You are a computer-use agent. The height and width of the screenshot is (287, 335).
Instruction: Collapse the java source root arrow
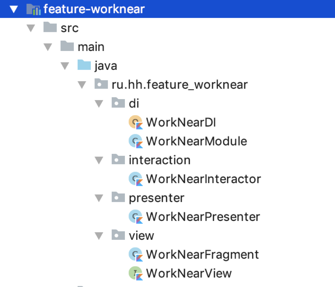(65, 65)
